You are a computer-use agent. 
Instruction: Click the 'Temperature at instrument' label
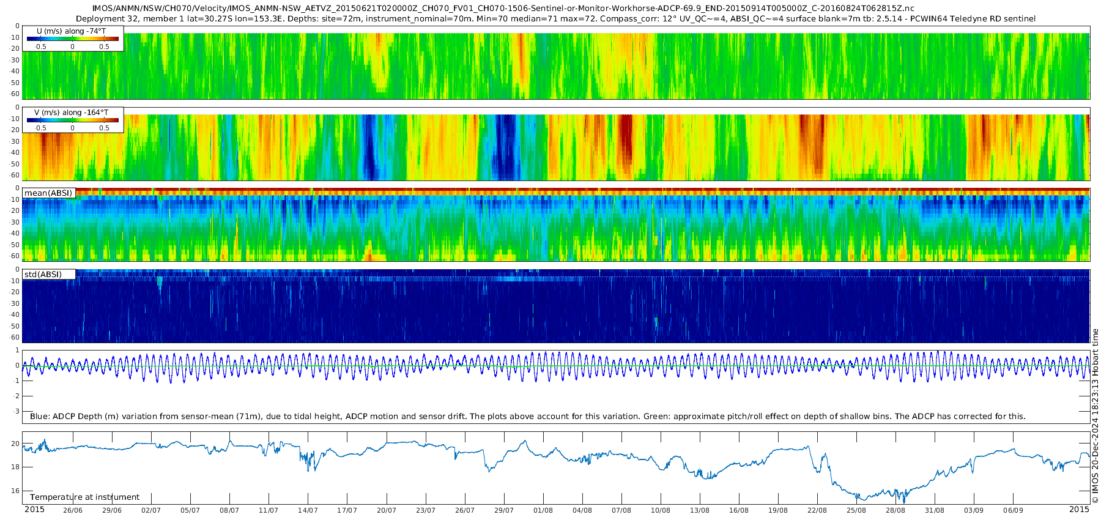click(x=84, y=497)
